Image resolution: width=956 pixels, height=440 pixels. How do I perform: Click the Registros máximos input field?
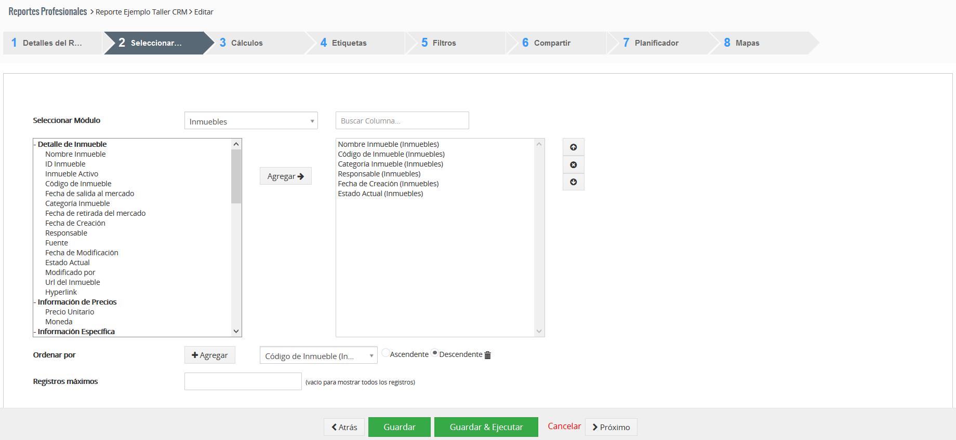(243, 381)
